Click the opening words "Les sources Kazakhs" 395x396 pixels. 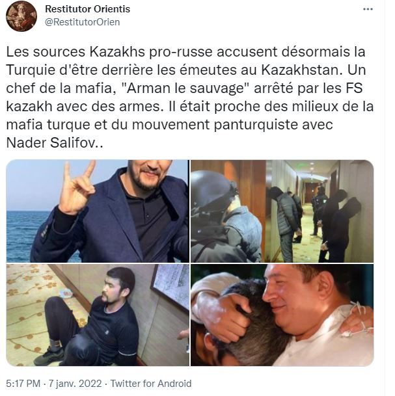pos(75,52)
